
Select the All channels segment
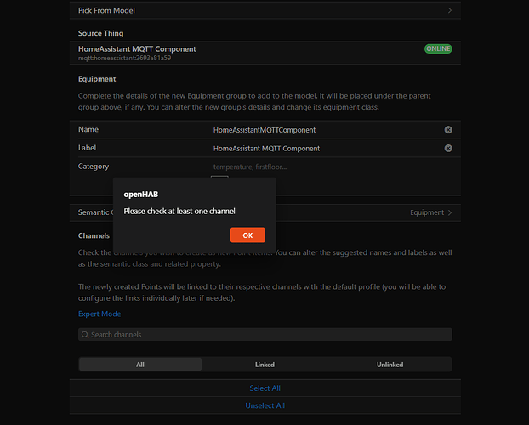click(x=140, y=365)
